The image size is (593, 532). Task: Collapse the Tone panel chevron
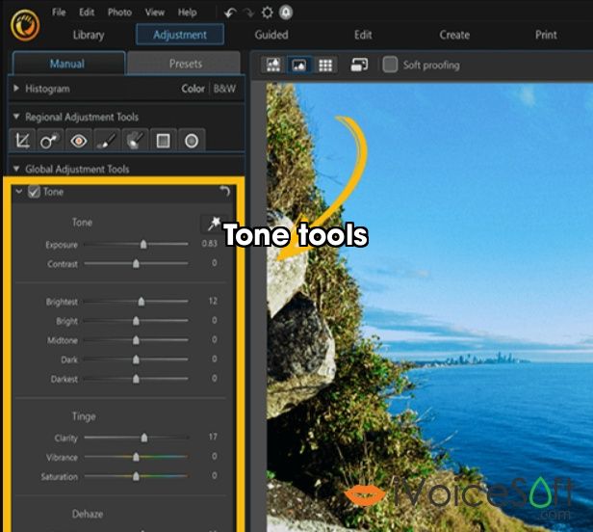coord(19,192)
